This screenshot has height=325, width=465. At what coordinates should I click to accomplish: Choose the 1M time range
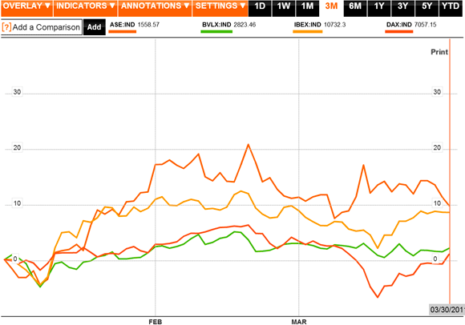click(307, 8)
